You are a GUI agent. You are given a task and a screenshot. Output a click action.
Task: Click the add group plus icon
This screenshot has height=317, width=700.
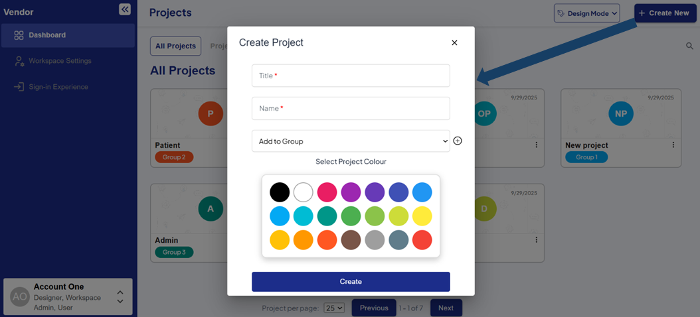458,141
